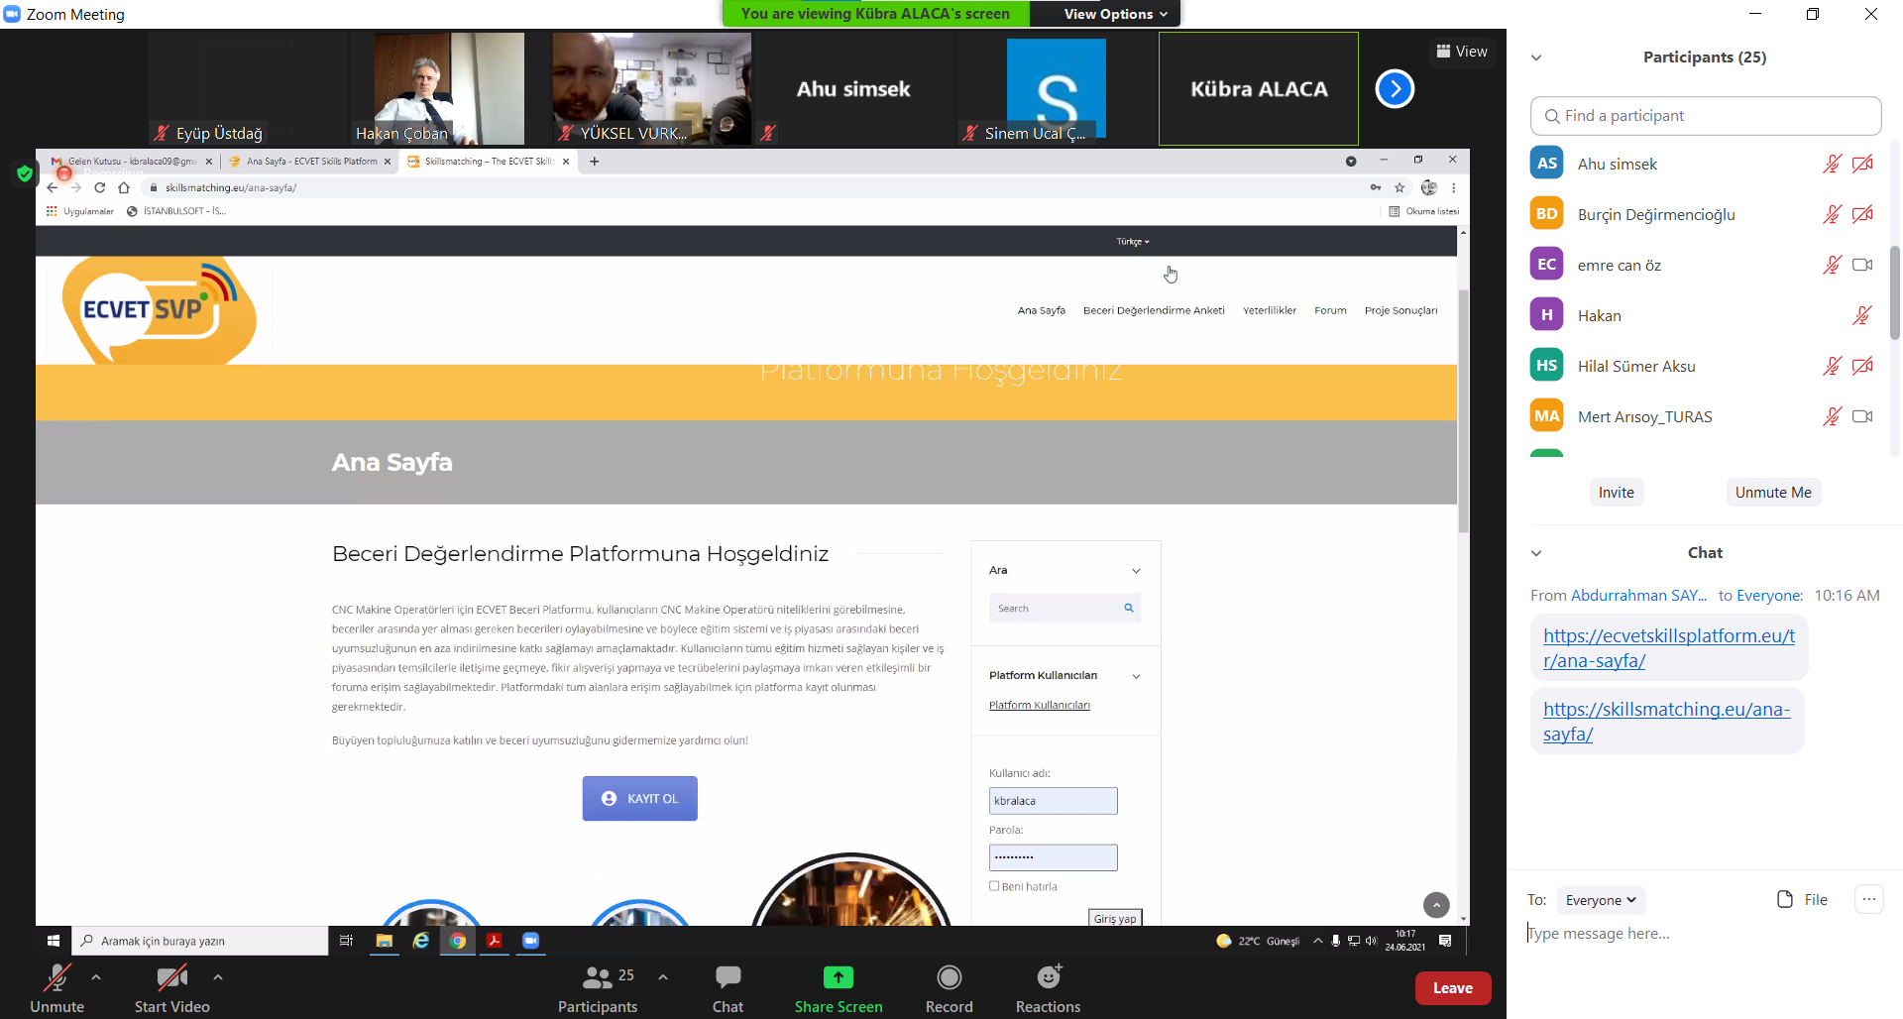Open the View Options dropdown
Image resolution: width=1903 pixels, height=1019 pixels.
[x=1115, y=14]
